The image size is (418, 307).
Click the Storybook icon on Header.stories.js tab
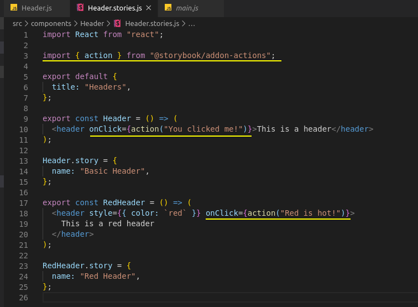point(80,8)
